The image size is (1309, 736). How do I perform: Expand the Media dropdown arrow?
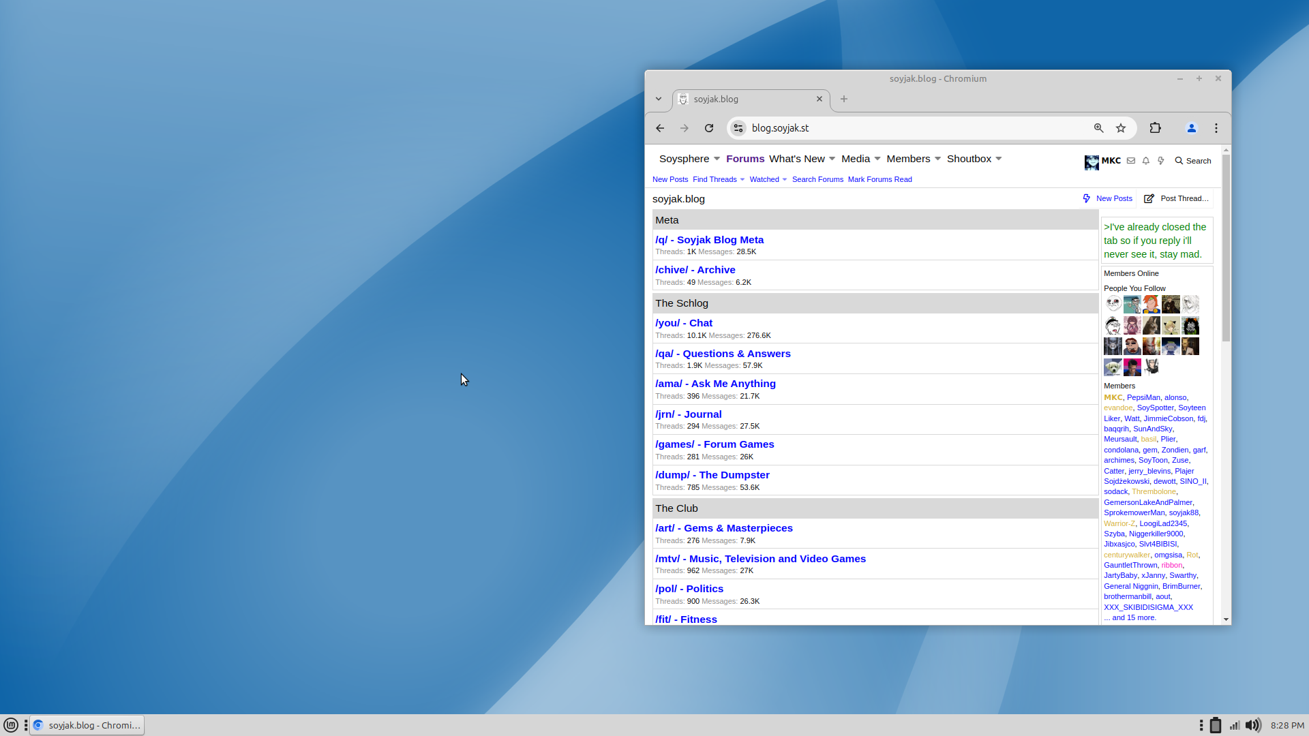click(x=877, y=159)
